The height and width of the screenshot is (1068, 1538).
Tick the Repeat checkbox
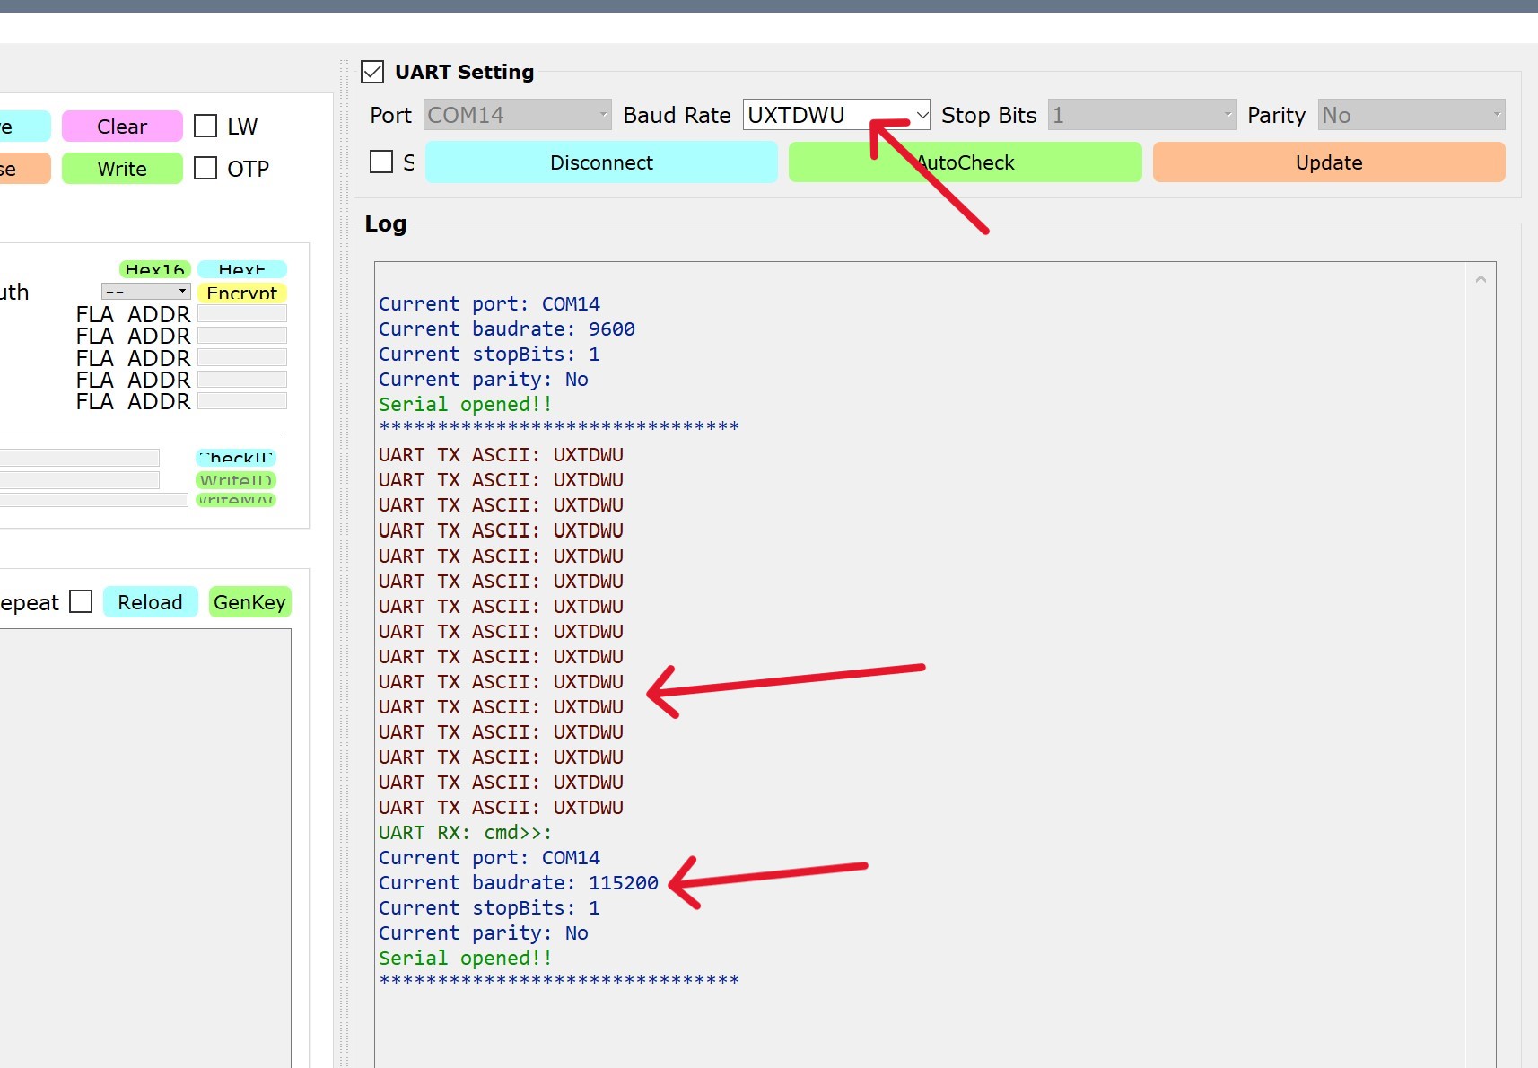(x=81, y=601)
